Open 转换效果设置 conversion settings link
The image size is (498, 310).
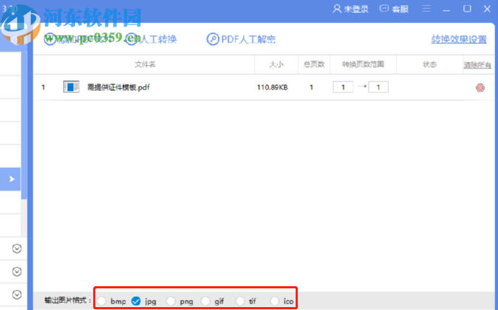click(459, 39)
